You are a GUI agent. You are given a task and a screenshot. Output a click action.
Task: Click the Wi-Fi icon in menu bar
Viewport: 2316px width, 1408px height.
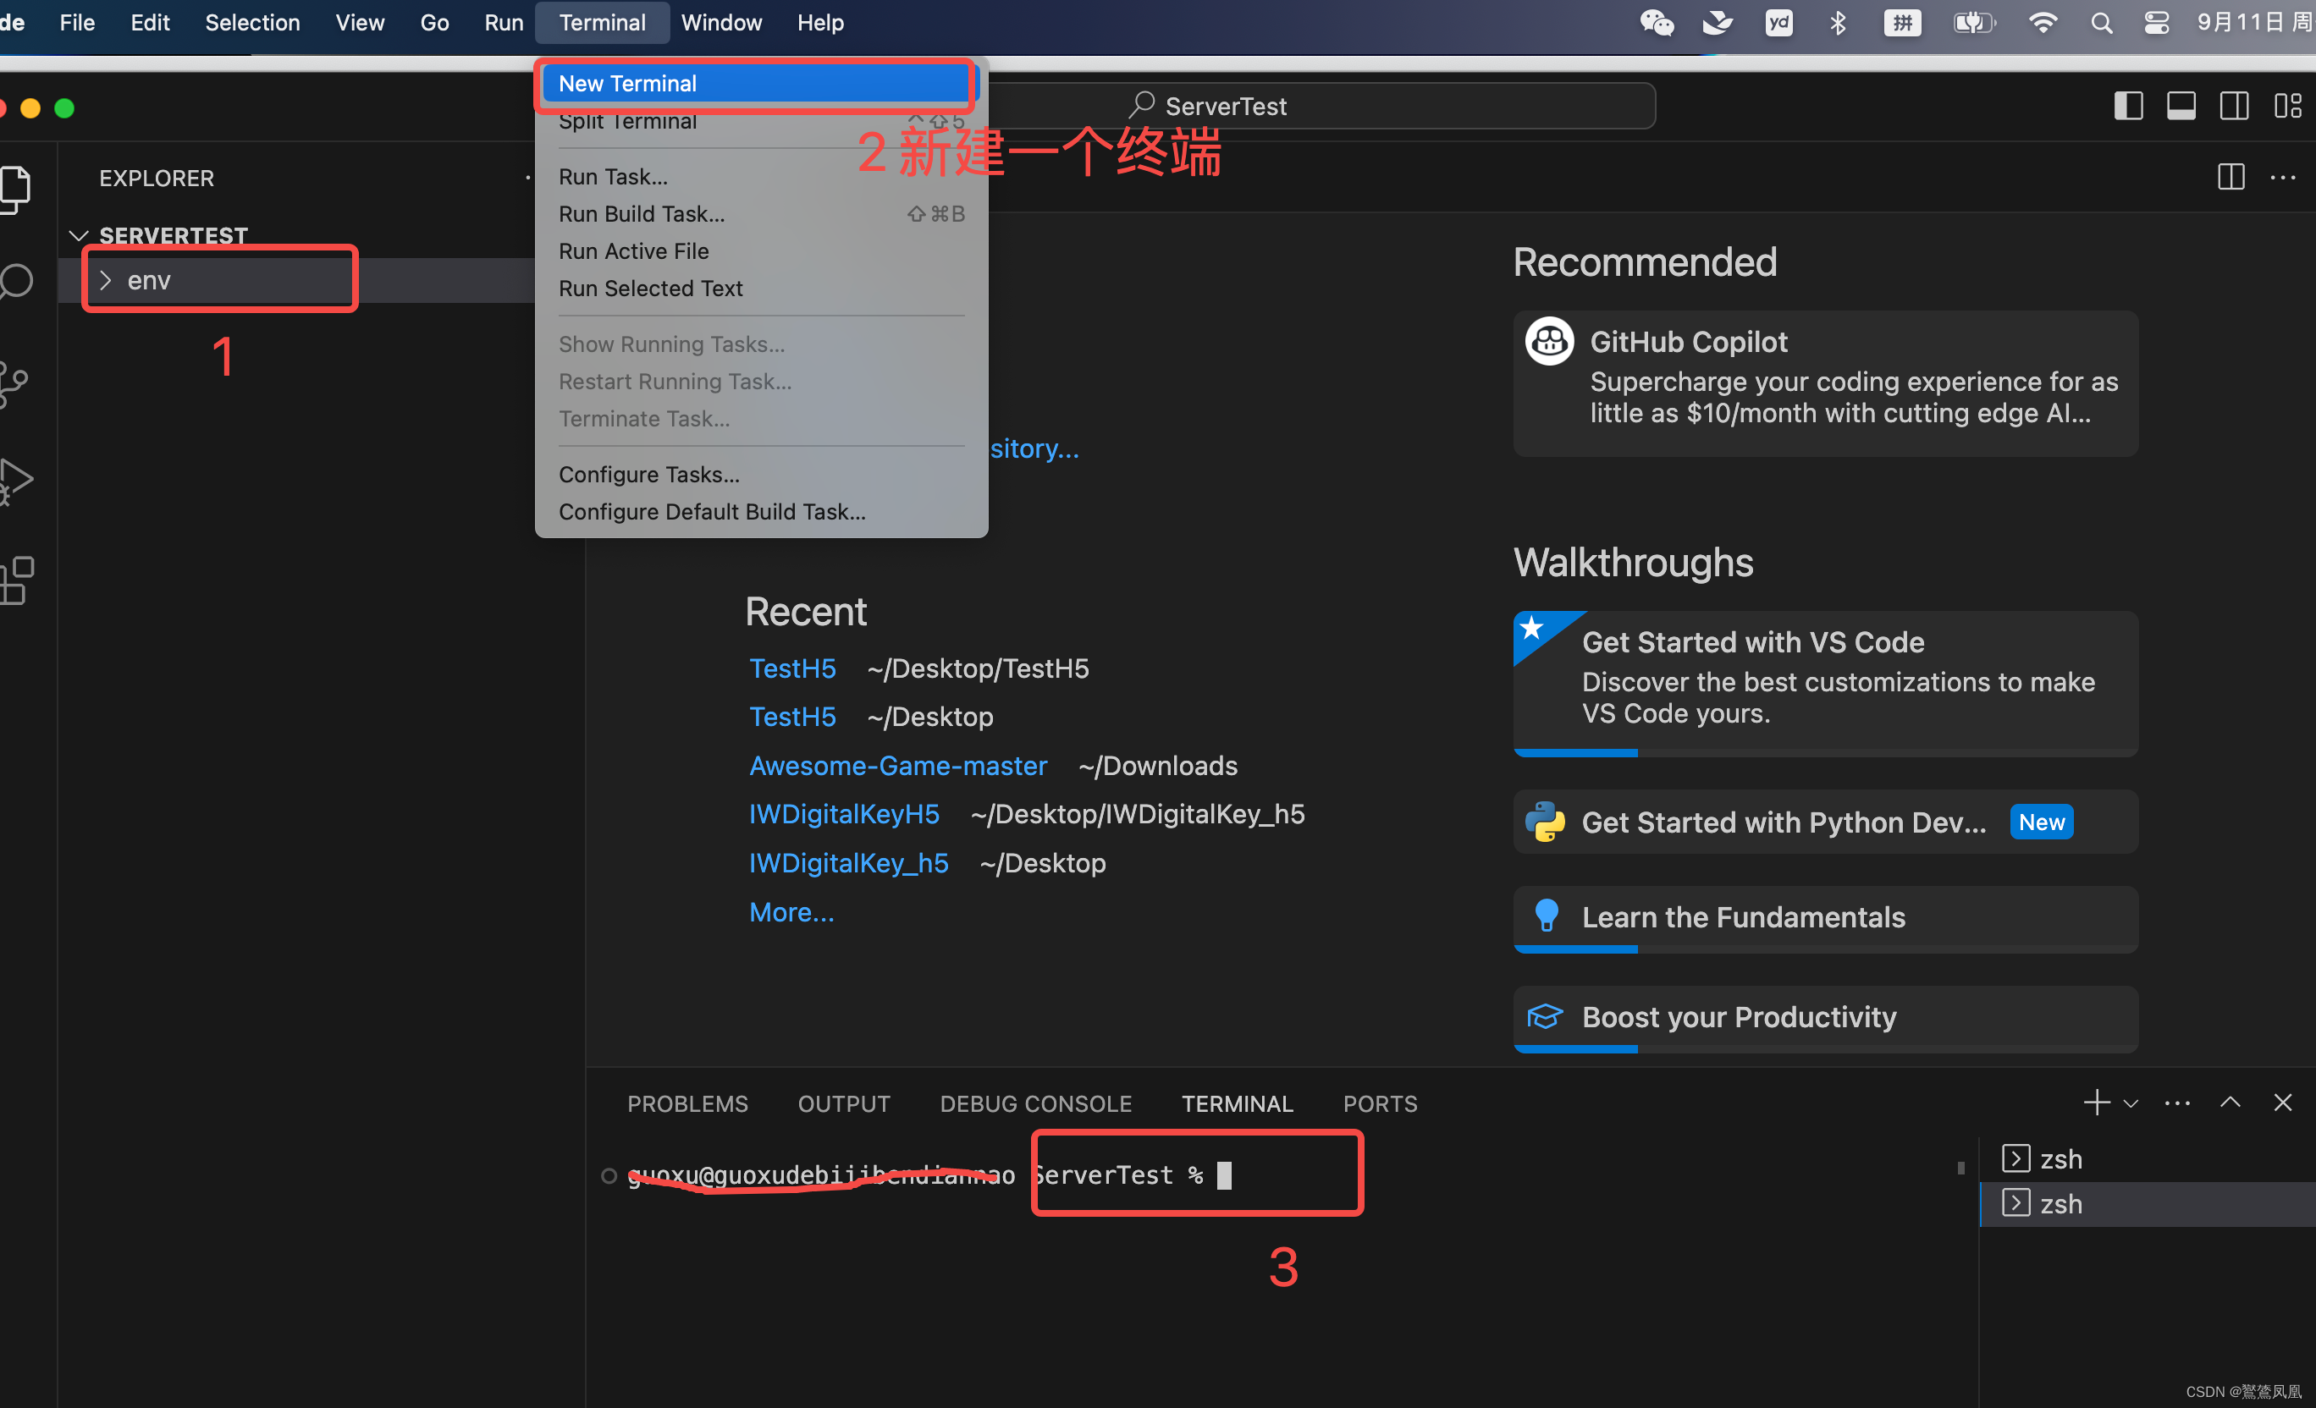click(x=2042, y=23)
